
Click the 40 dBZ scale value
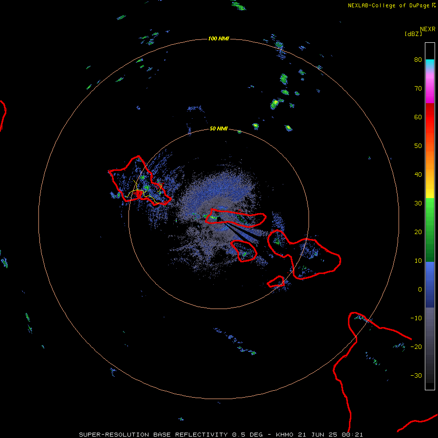pos(418,175)
